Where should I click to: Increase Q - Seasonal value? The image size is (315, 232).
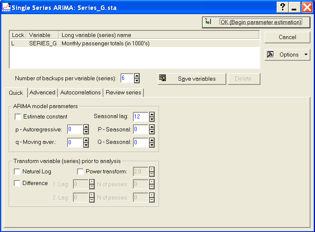click(x=152, y=140)
